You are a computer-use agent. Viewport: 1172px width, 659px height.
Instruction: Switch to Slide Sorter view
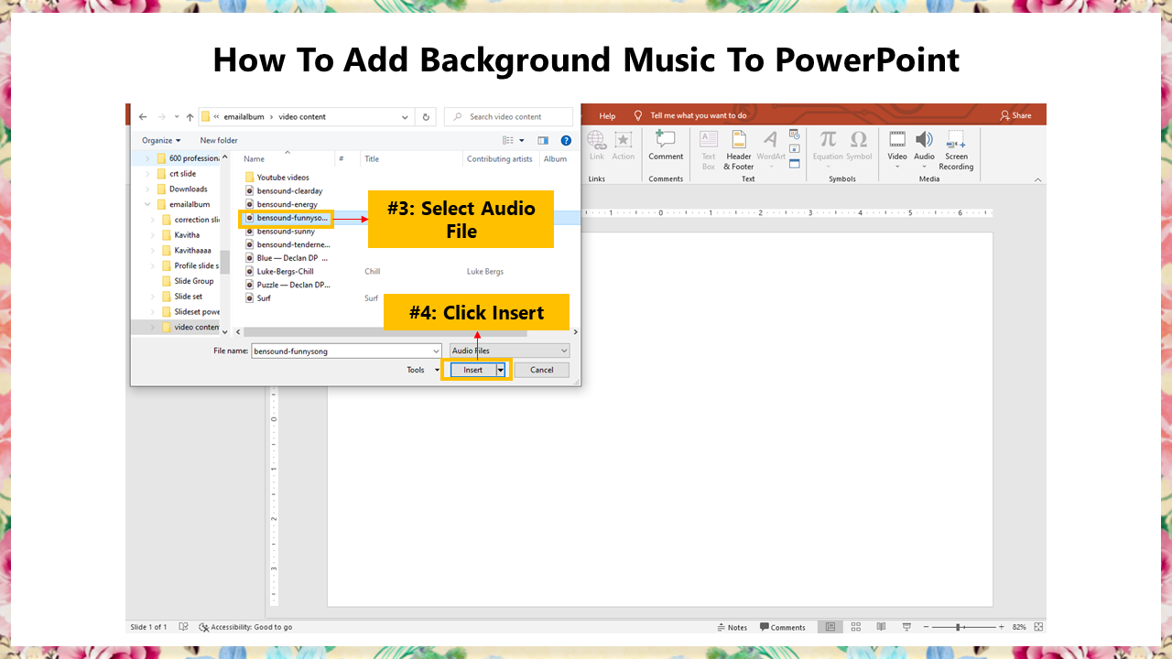pos(856,627)
